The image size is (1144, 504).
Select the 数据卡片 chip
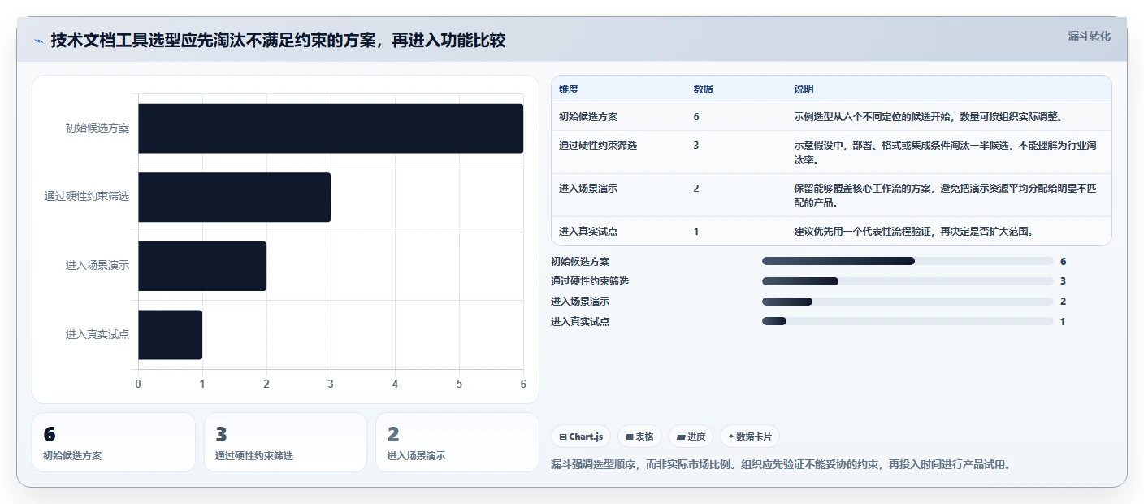click(x=750, y=437)
